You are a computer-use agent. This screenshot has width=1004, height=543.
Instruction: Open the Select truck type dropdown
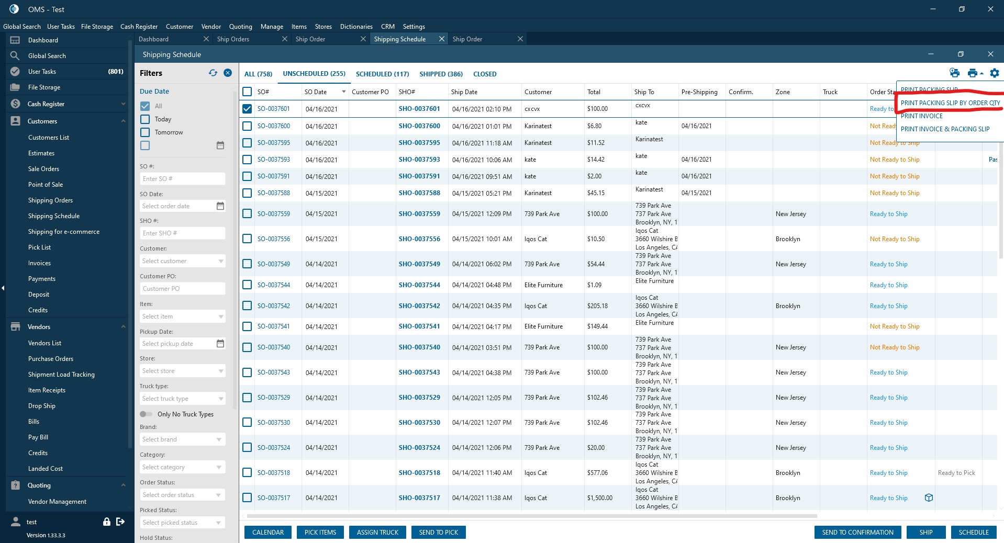pos(220,399)
